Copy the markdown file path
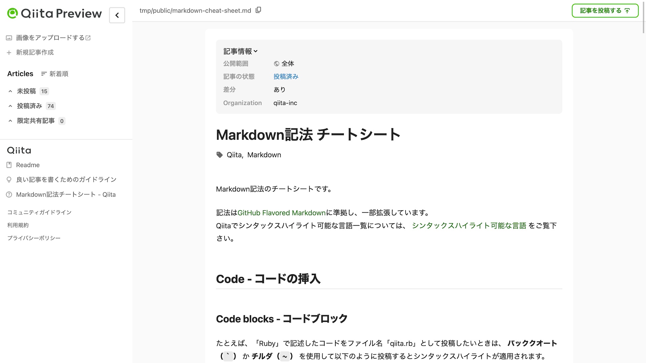Image resolution: width=646 pixels, height=363 pixels. click(x=258, y=10)
